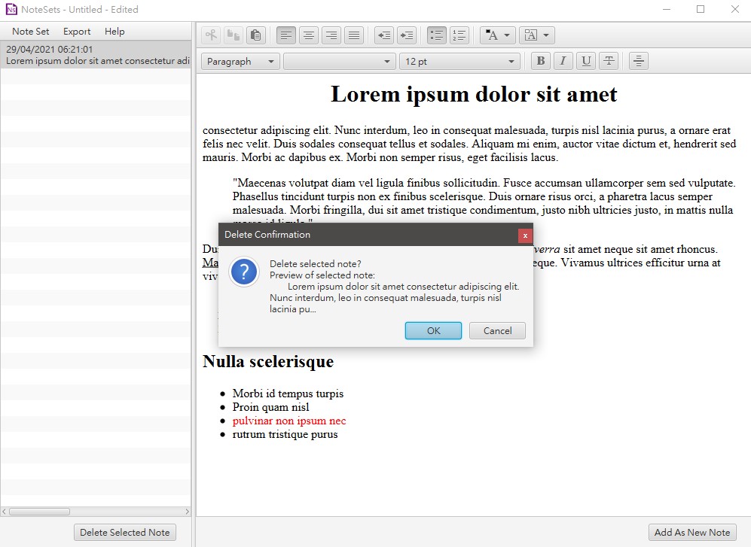Center align the text
Viewport: 751px width, 547px height.
tap(308, 35)
